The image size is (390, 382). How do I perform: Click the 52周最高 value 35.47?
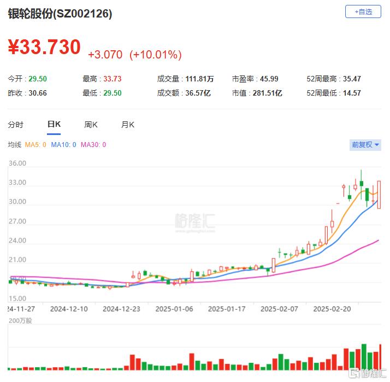352,79
